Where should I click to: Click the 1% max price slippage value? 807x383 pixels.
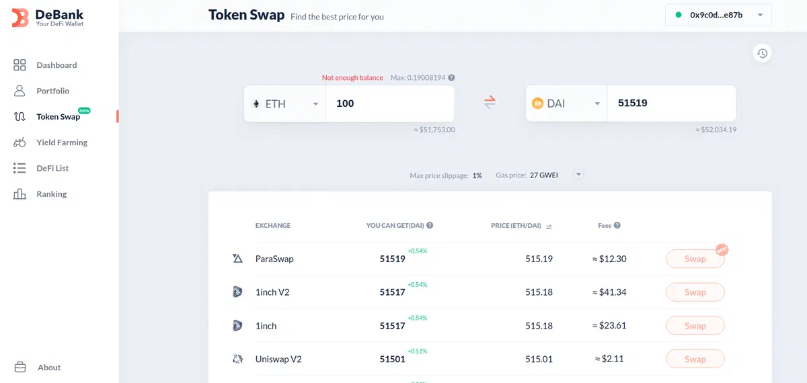(477, 175)
